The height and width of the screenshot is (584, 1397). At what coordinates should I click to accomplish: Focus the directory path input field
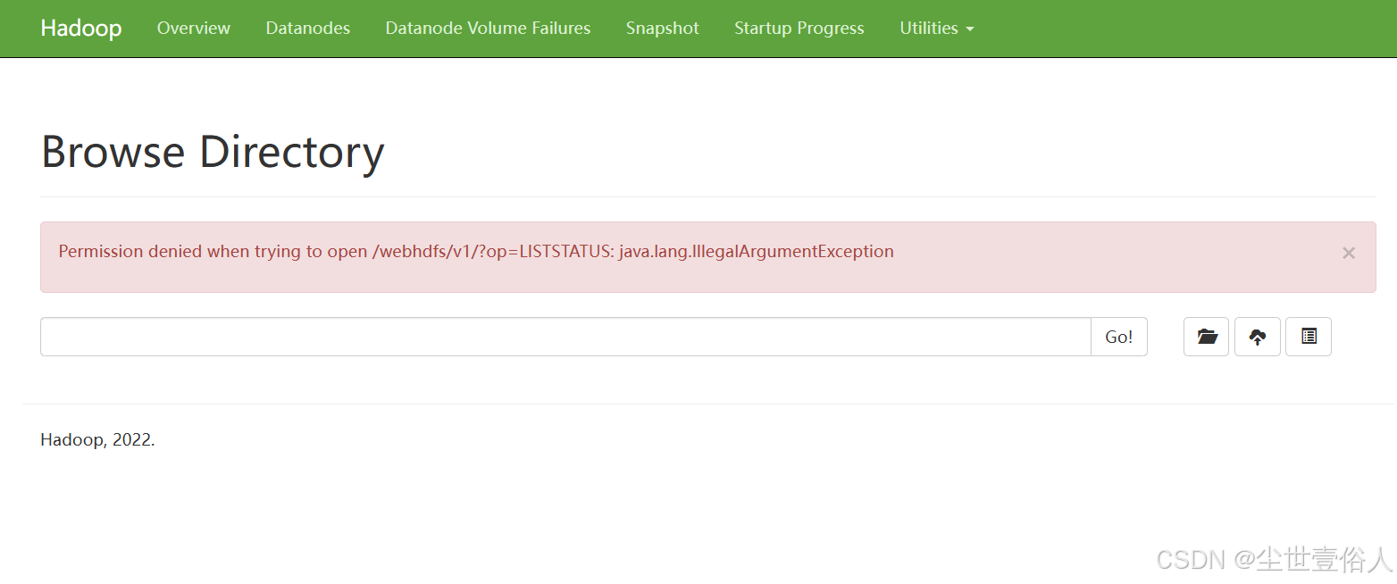coord(565,337)
